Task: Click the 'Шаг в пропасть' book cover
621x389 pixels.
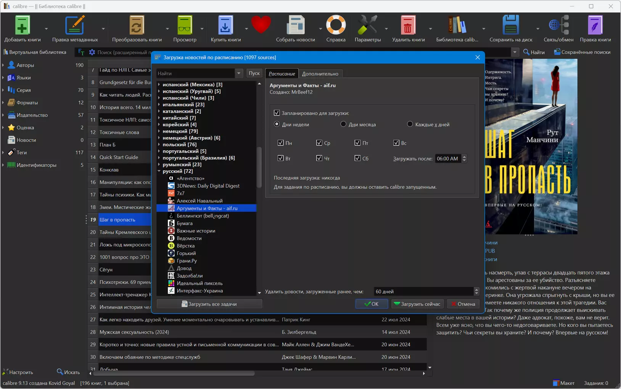Action: click(x=531, y=146)
